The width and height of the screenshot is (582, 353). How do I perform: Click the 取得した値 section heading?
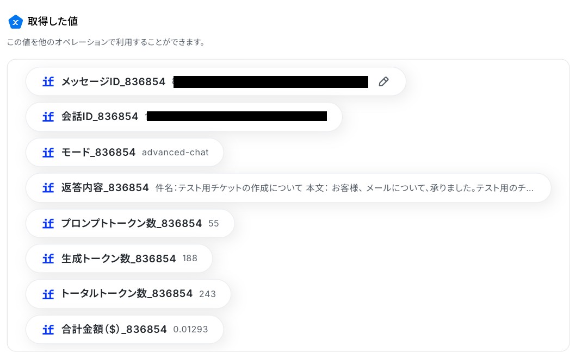pyautogui.click(x=53, y=22)
